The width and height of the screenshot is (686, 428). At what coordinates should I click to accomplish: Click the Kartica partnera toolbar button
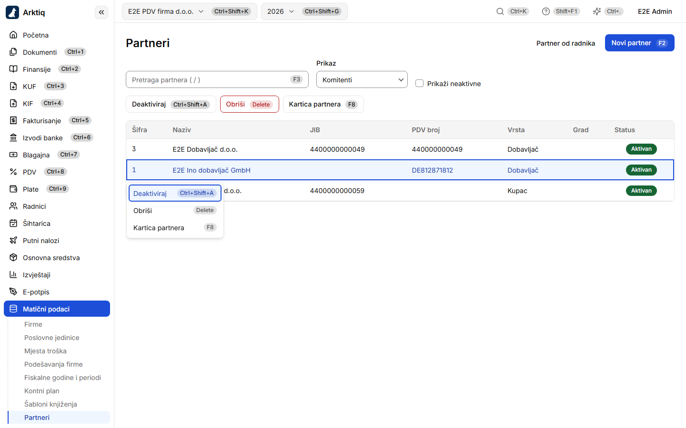tap(323, 104)
